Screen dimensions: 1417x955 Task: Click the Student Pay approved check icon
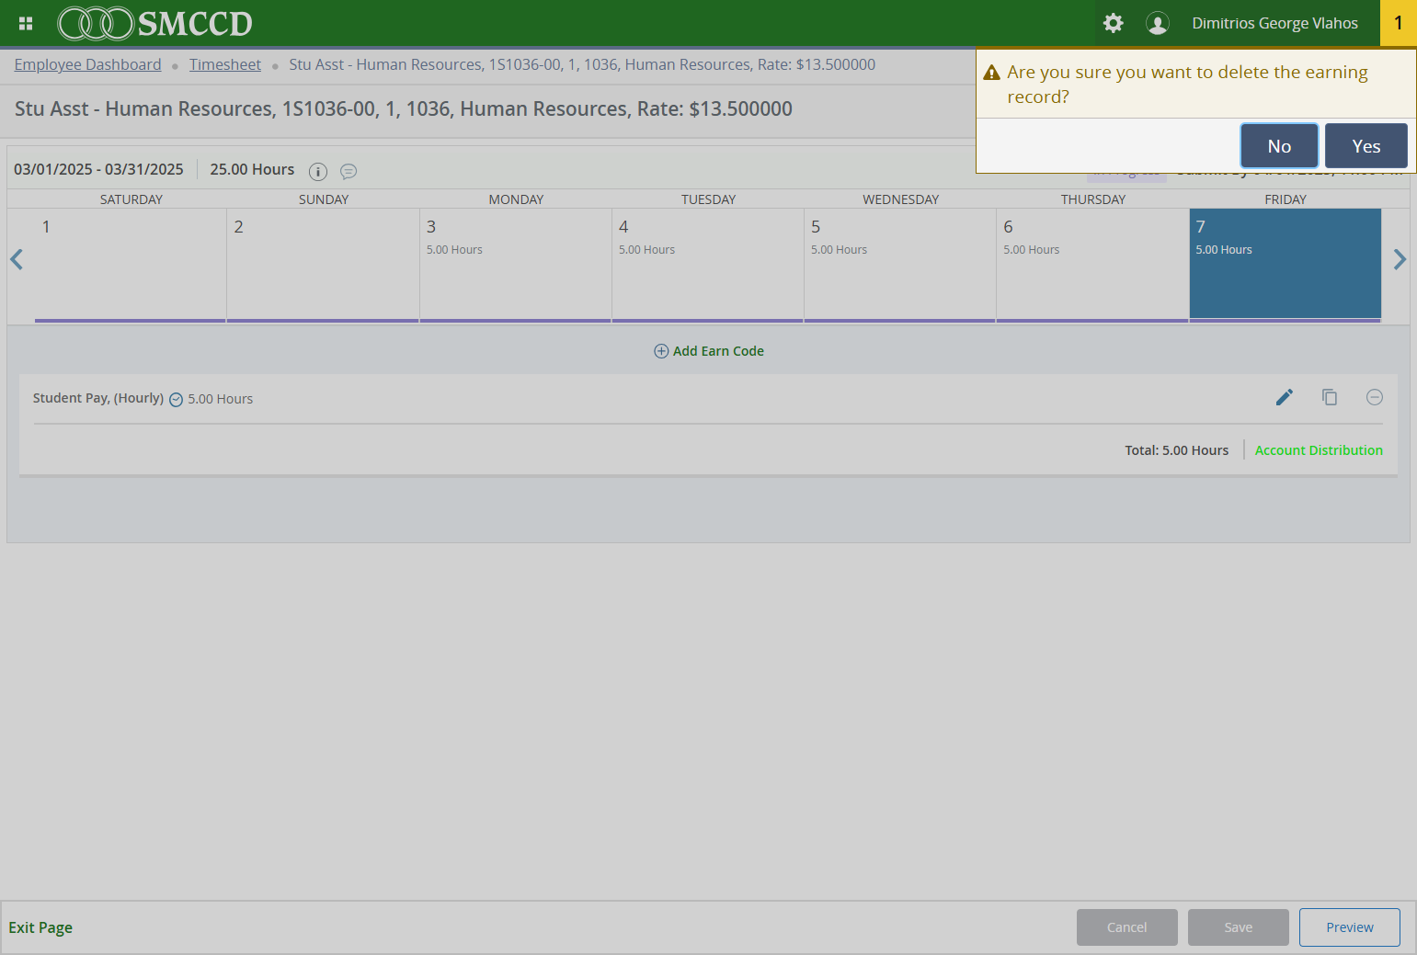(x=177, y=400)
